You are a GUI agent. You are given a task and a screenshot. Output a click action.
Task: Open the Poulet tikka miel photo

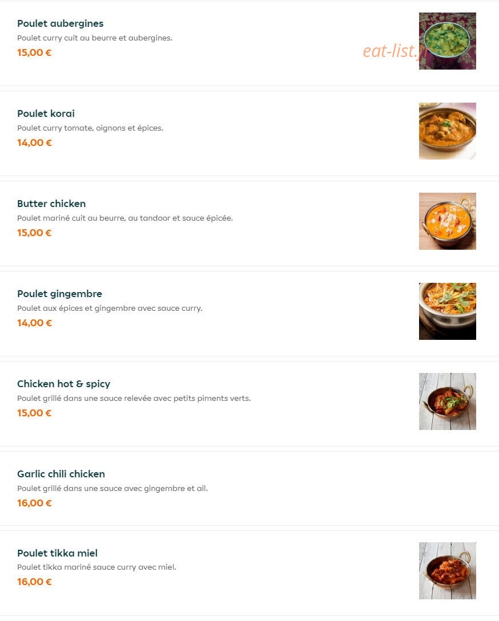click(448, 571)
